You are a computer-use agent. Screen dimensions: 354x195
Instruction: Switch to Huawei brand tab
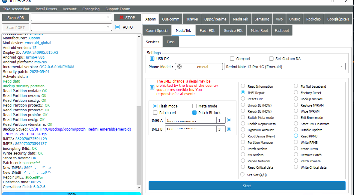click(192, 19)
